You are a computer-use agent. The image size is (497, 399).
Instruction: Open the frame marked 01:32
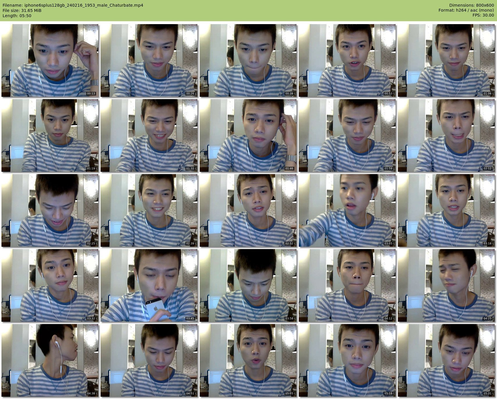point(149,135)
